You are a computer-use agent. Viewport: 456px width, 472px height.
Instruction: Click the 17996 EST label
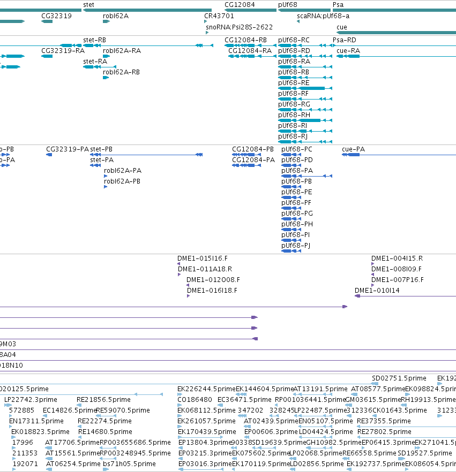[x=23, y=443]
